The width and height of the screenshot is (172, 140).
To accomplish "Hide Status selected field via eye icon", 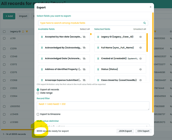I will click(x=141, y=69).
